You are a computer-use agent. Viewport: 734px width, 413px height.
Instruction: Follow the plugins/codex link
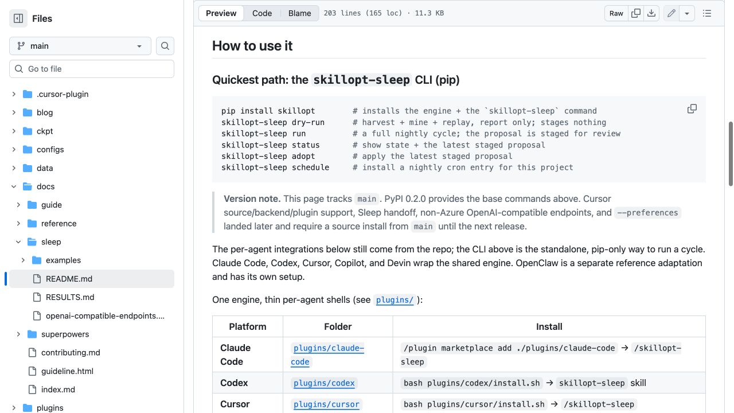click(x=325, y=383)
